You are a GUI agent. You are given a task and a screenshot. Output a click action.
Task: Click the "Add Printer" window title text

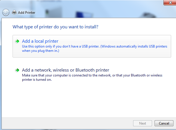coord(27,13)
